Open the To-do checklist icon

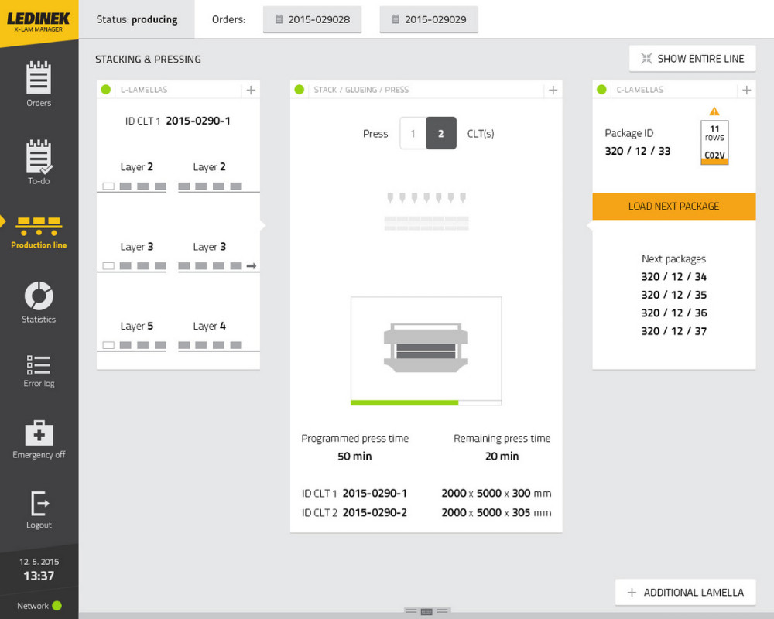point(39,156)
